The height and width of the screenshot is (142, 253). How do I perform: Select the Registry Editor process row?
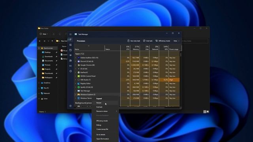tap(127, 83)
